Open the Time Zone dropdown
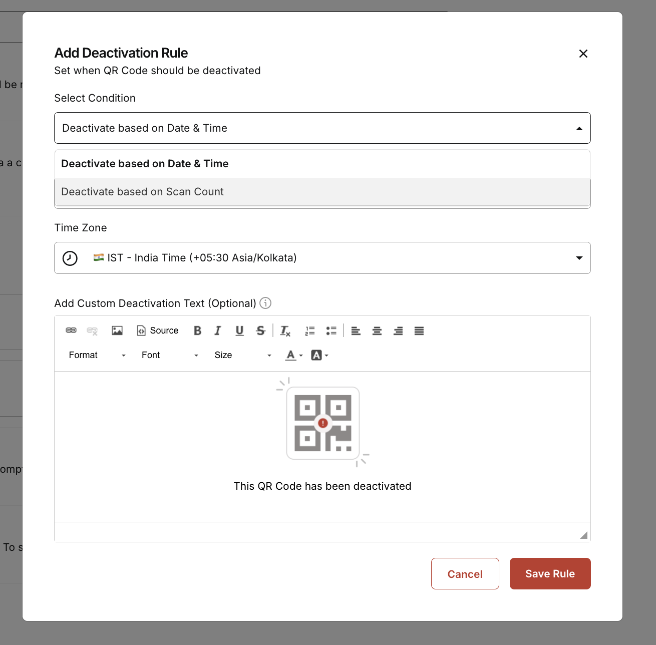Screen dimensions: 656x645 point(322,258)
